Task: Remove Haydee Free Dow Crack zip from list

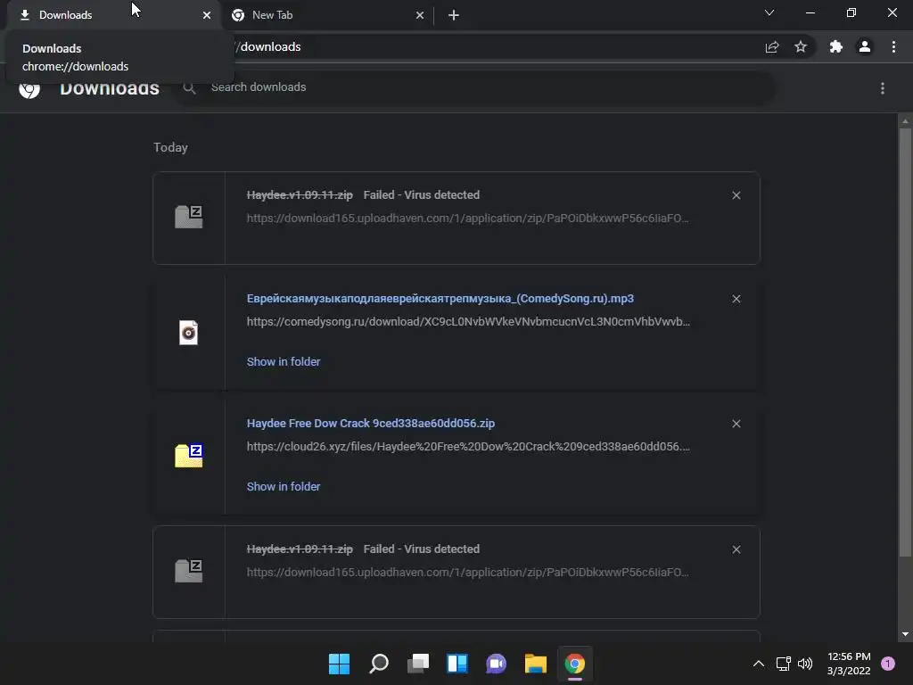Action: pos(736,424)
